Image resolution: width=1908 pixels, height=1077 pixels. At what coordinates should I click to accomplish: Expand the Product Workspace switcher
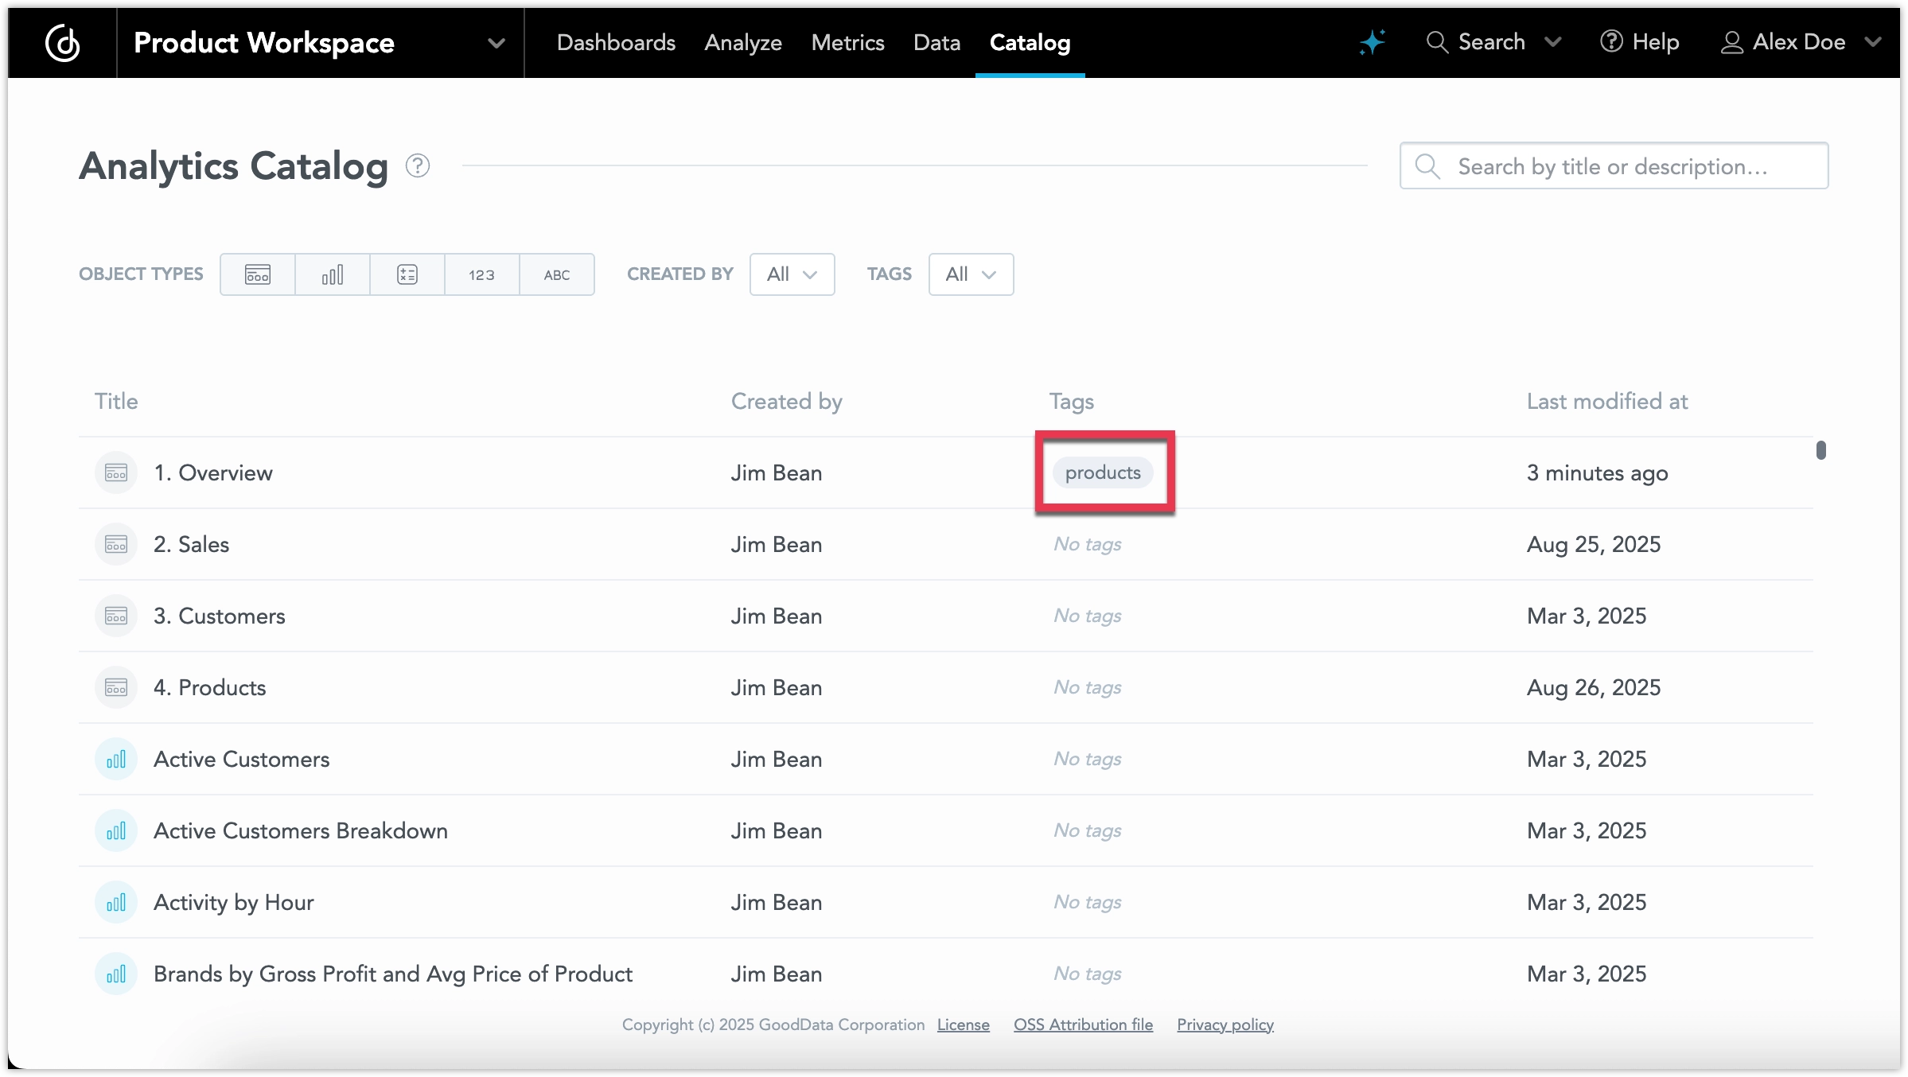pyautogui.click(x=496, y=43)
